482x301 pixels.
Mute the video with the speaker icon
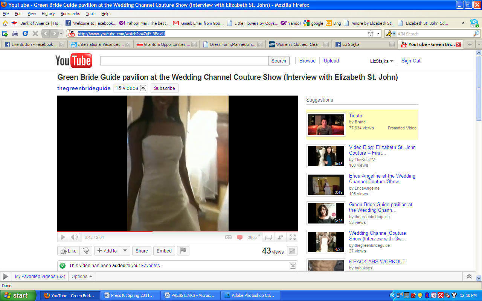[74, 237]
